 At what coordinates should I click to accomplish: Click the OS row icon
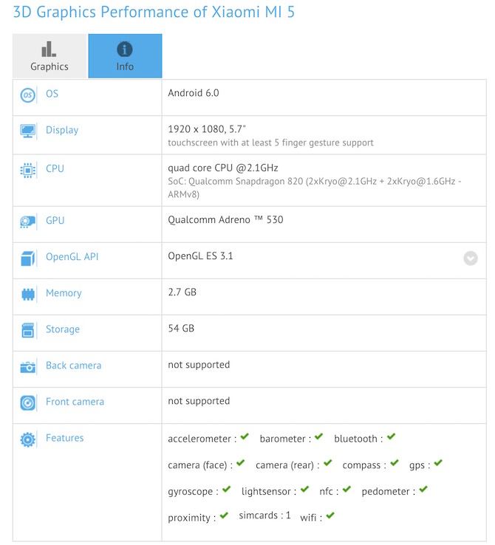28,95
